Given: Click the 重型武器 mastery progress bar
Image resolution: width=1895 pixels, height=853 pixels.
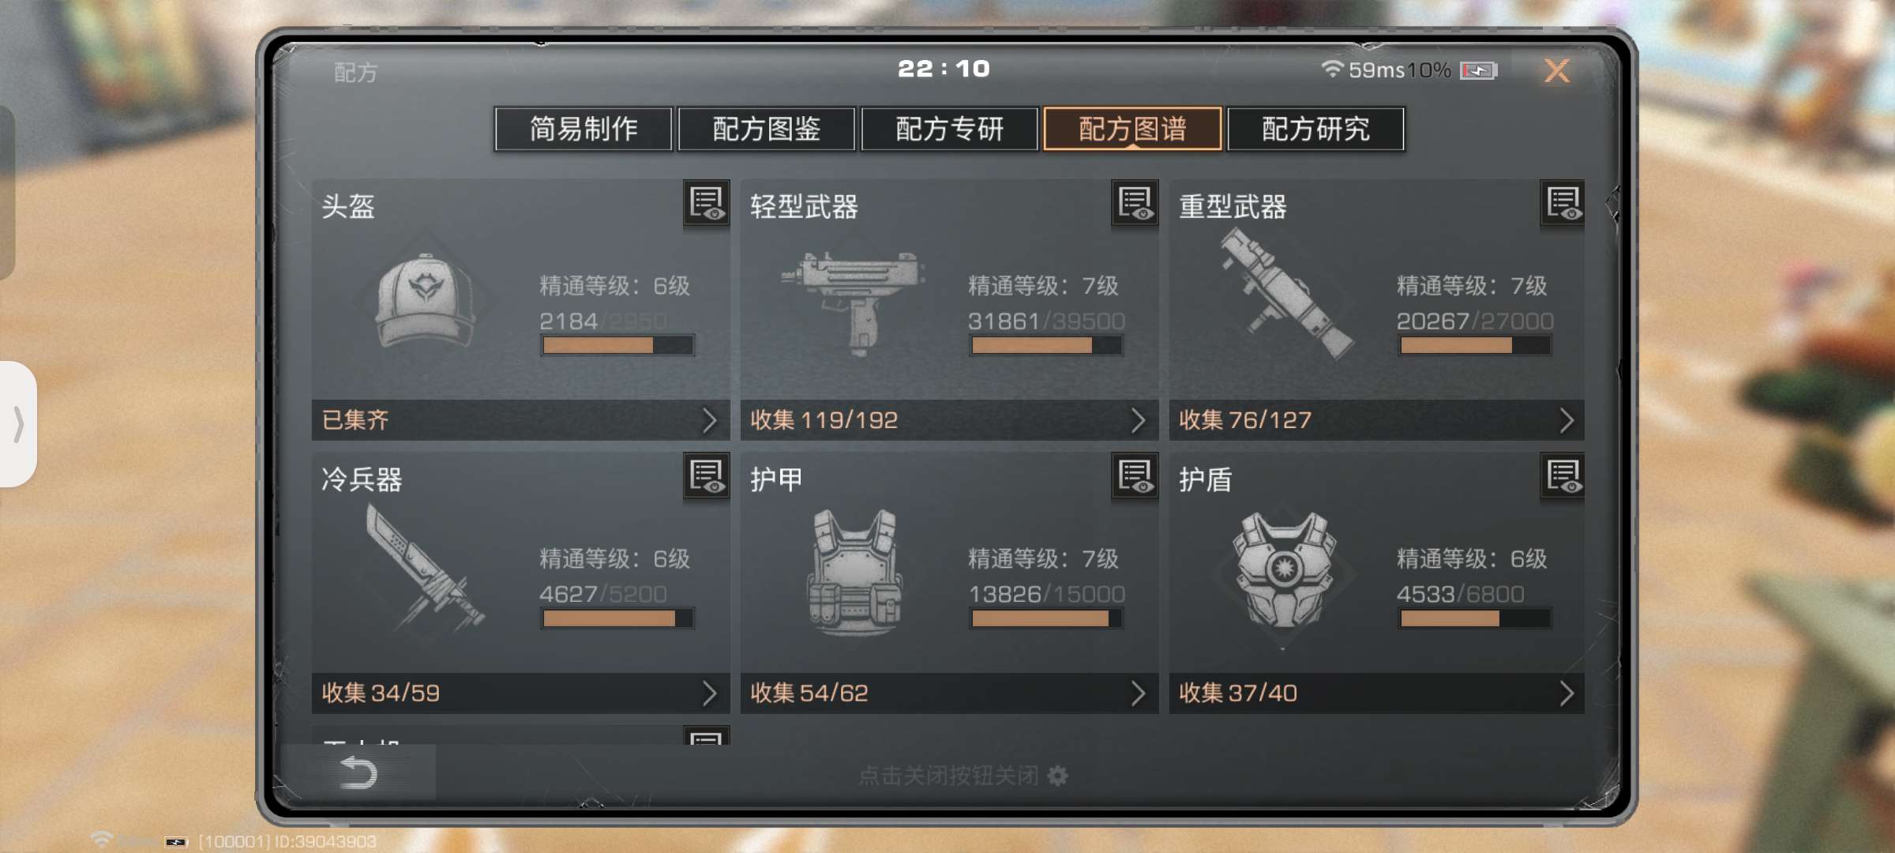Looking at the screenshot, I should 1474,345.
